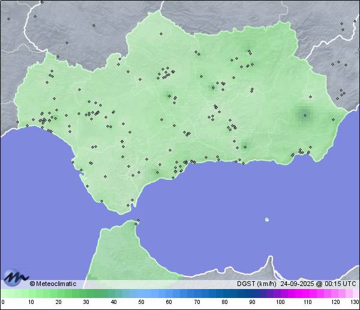Click the southernmost station marker on the Spanish coast
360x310 pixels.
(x=127, y=206)
